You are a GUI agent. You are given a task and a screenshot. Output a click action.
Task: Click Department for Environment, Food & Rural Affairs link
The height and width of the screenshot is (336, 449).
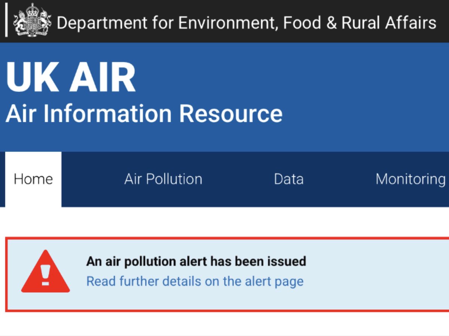coord(246,23)
